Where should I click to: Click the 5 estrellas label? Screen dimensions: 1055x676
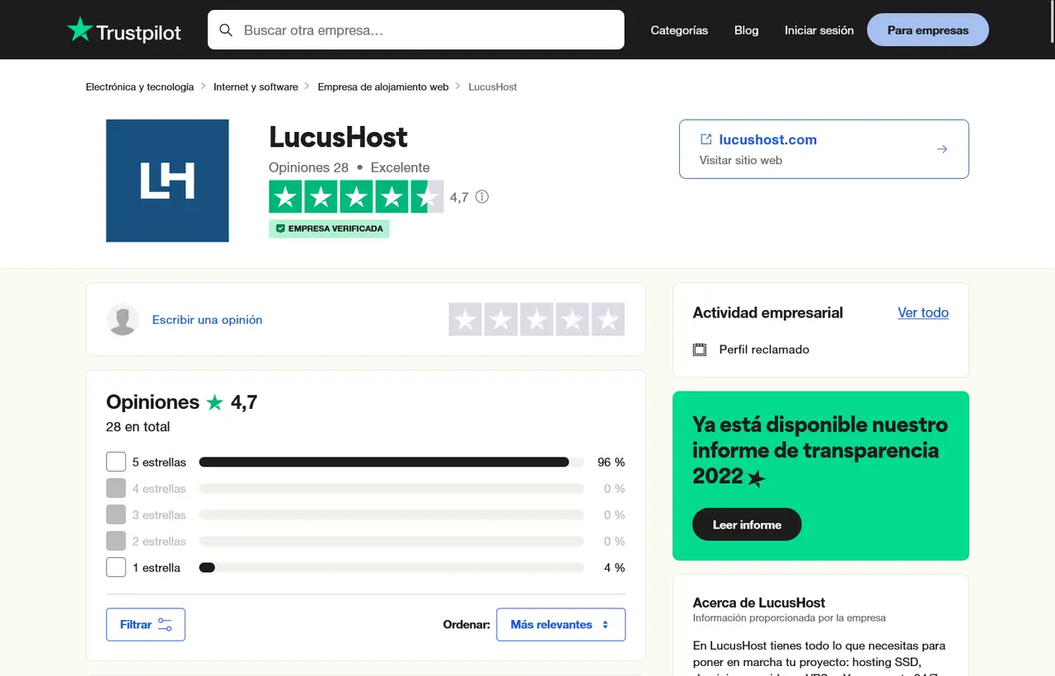tap(159, 462)
